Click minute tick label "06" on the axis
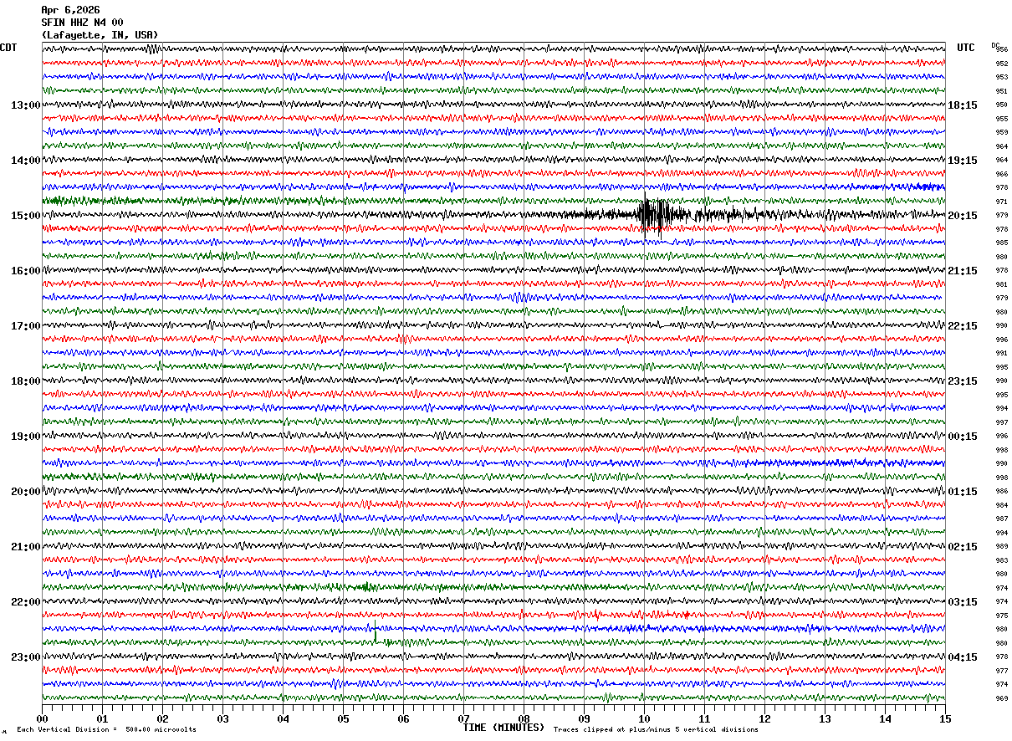 coord(403,718)
